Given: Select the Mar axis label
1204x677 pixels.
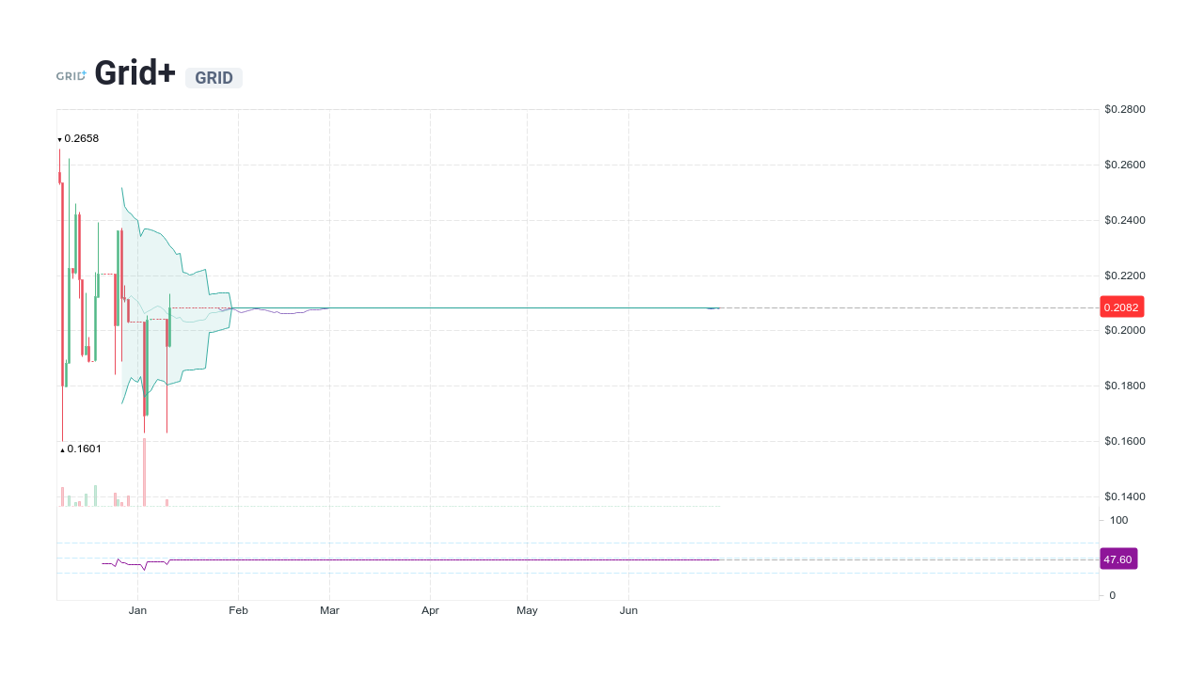Looking at the screenshot, I should coord(329,610).
